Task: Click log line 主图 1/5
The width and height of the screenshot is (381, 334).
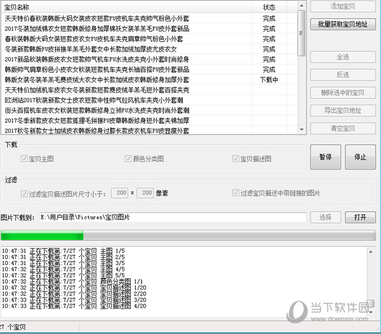Action: tap(63, 251)
